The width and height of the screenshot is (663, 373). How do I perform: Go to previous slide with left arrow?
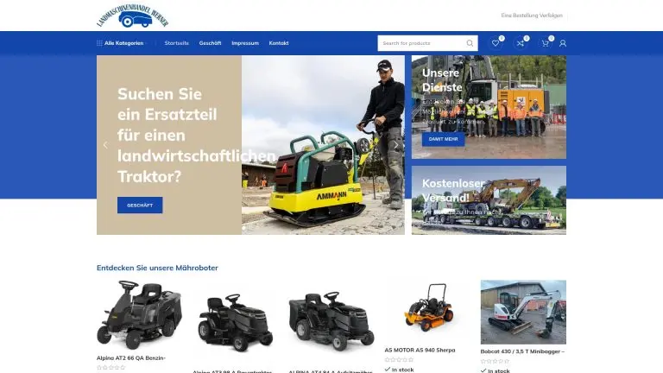(105, 145)
